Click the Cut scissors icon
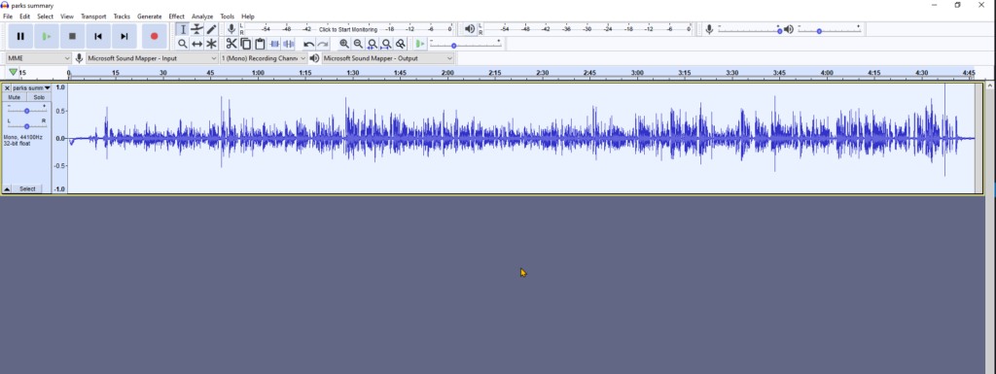996x374 pixels. (x=231, y=44)
